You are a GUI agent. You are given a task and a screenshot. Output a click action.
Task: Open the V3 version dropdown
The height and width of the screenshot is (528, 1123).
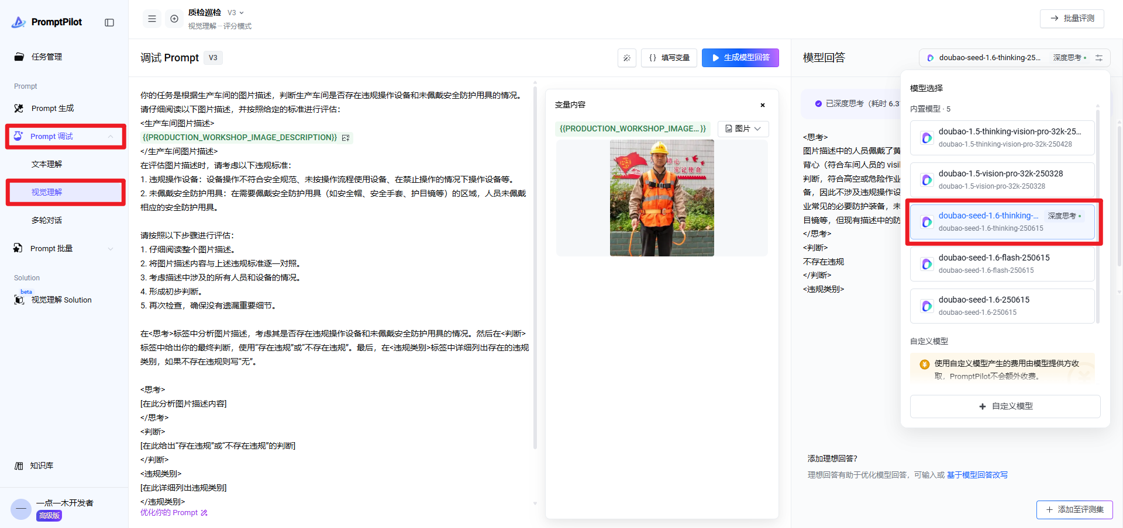236,12
